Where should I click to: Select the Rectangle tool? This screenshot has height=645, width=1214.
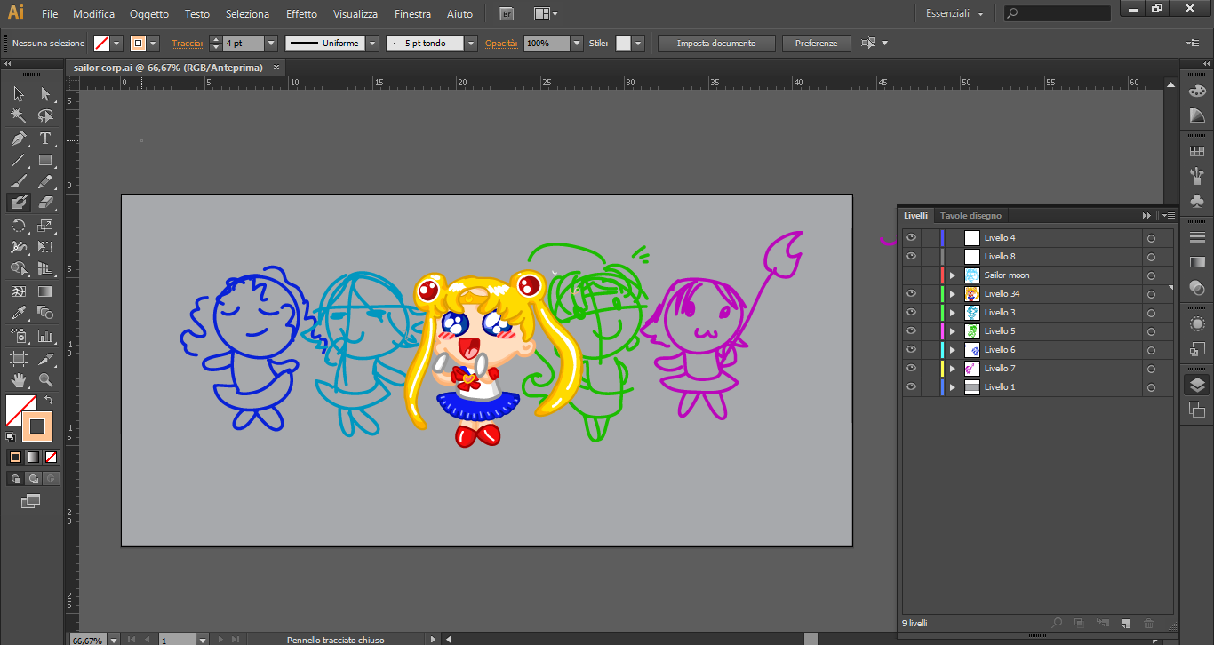pyautogui.click(x=45, y=160)
